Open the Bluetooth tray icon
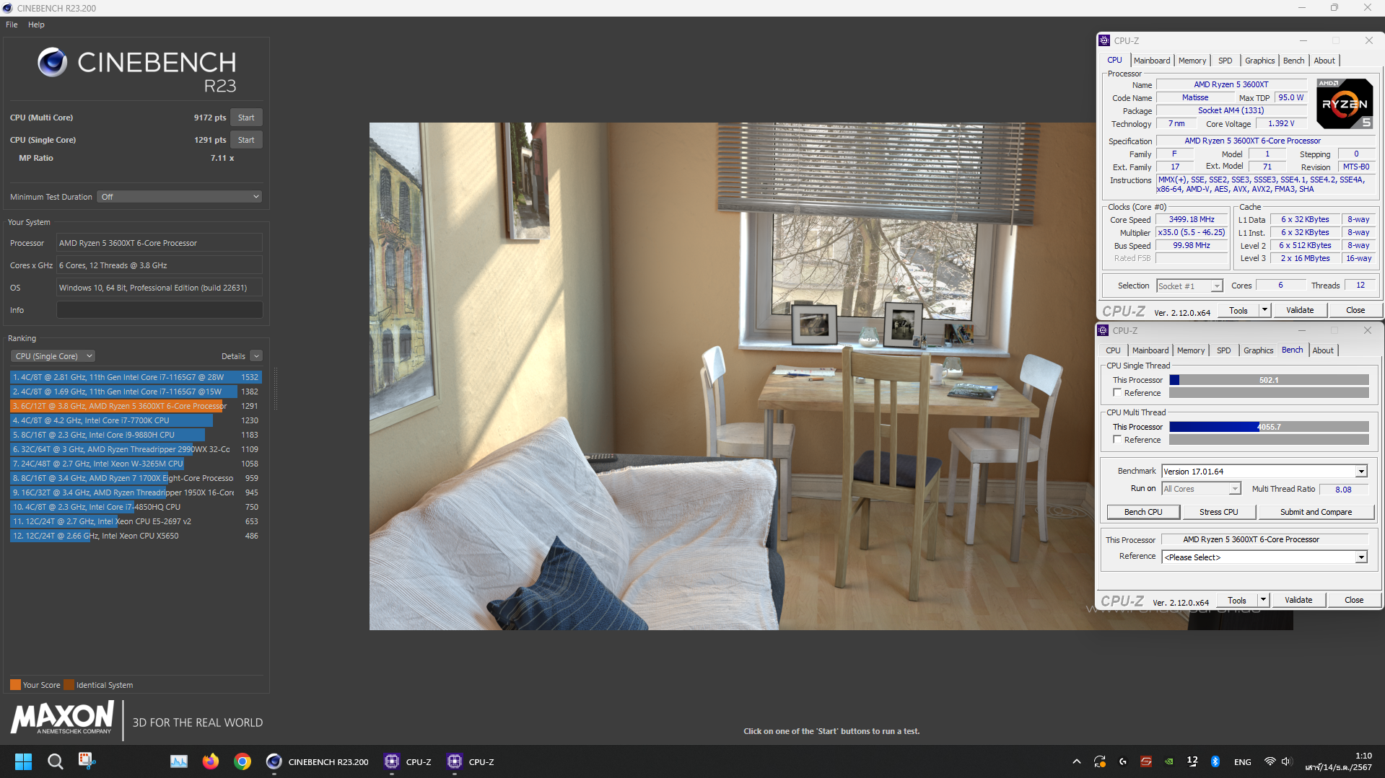 1215,761
